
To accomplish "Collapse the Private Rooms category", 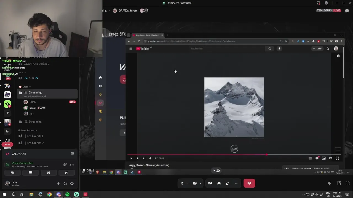I will coord(28,130).
